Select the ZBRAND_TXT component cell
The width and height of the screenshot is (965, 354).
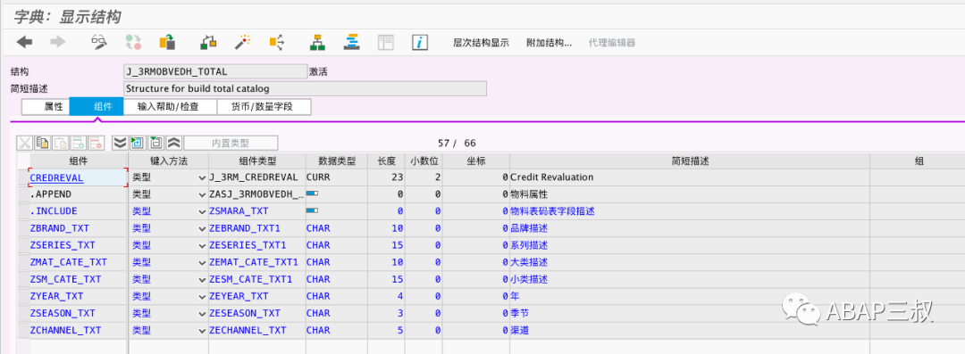(78, 228)
